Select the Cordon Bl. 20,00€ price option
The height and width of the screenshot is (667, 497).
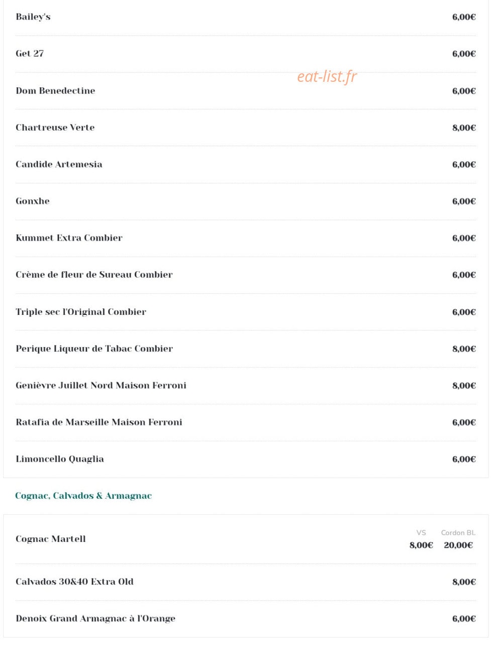tap(458, 539)
